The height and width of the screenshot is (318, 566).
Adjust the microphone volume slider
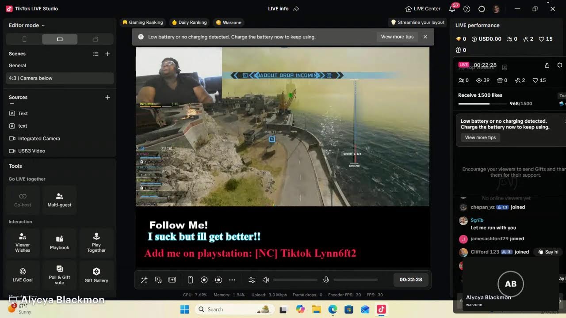tap(356, 280)
